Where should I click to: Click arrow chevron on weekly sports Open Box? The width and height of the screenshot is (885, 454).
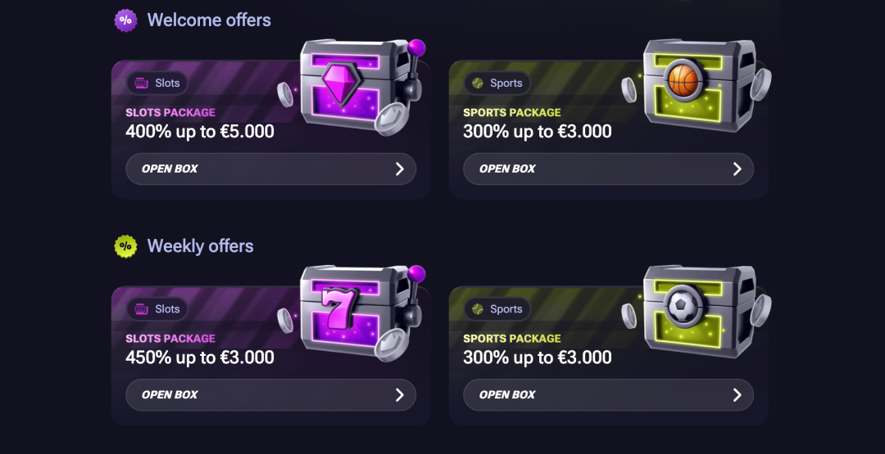[737, 395]
